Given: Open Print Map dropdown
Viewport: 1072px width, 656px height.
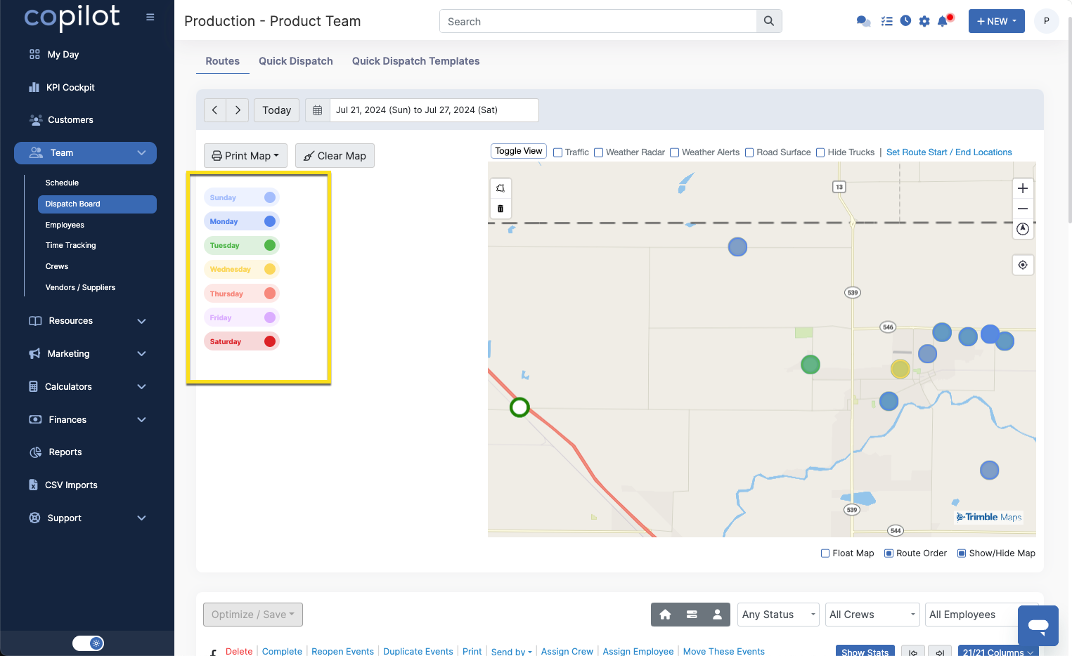Looking at the screenshot, I should coord(245,156).
